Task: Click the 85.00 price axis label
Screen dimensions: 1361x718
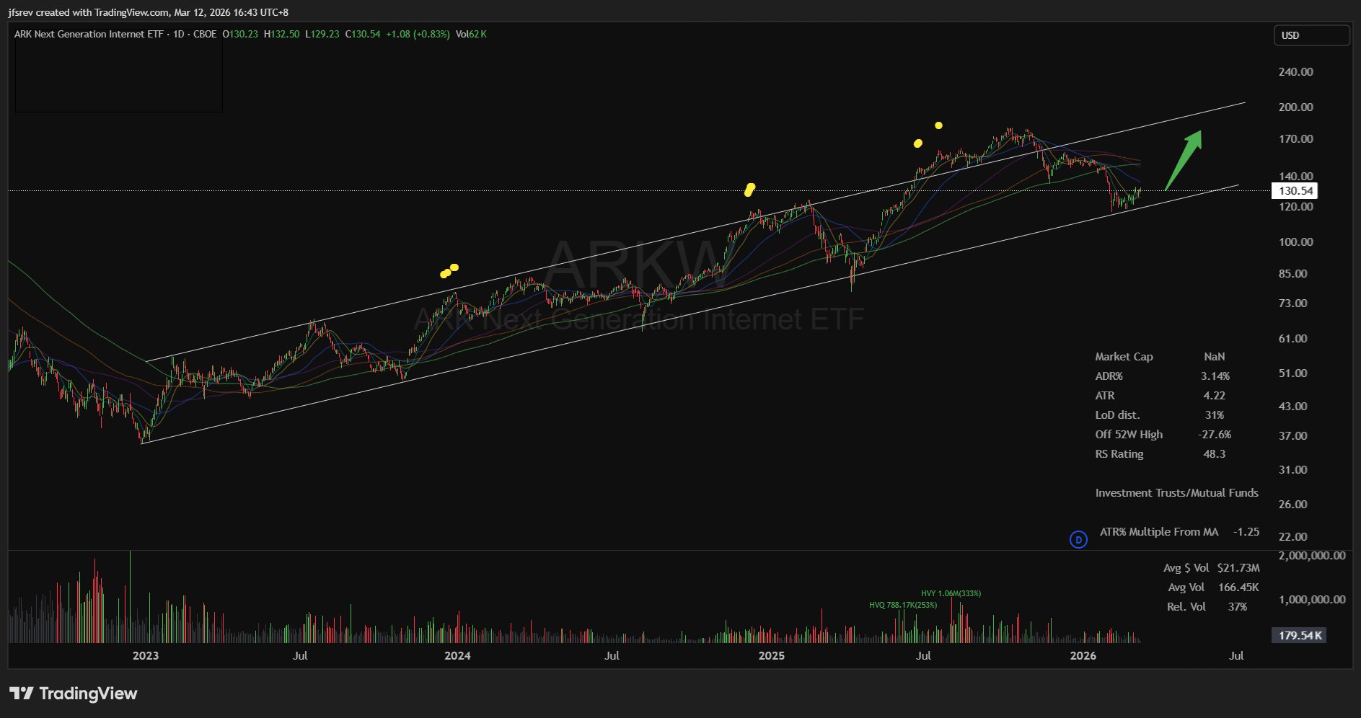Action: click(x=1292, y=273)
